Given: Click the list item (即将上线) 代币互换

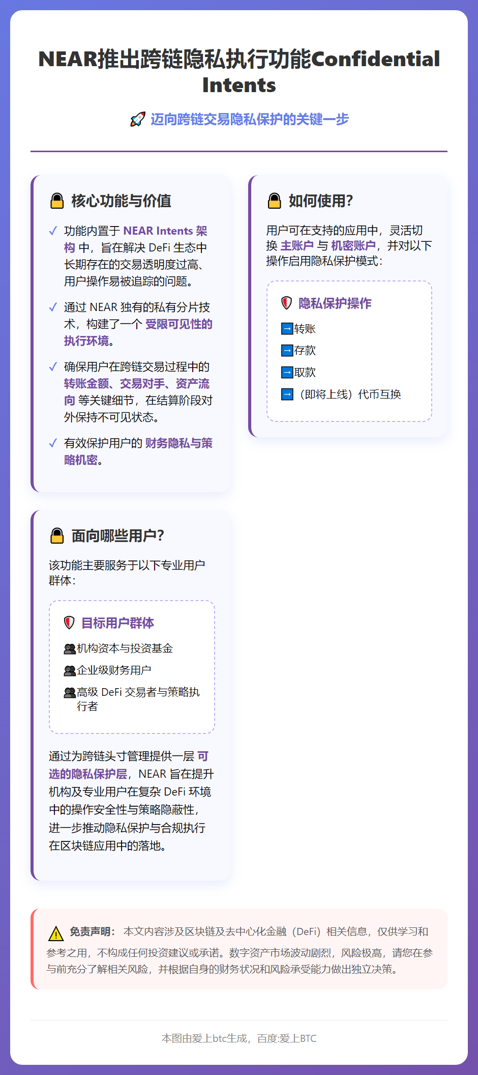Looking at the screenshot, I should click(x=348, y=394).
